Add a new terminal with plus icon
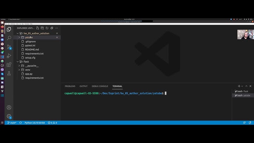The image size is (254, 143). [239, 86]
